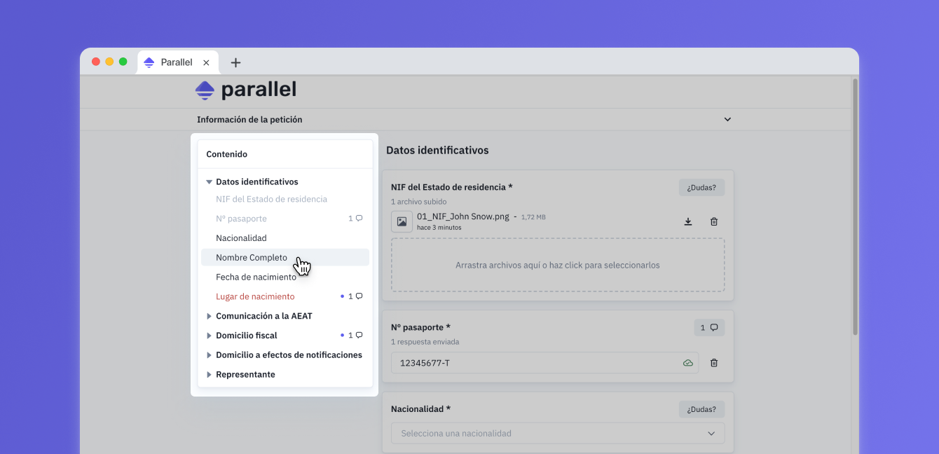The height and width of the screenshot is (454, 939).
Task: Go to NIF del Estado de residencia
Action: click(x=271, y=199)
